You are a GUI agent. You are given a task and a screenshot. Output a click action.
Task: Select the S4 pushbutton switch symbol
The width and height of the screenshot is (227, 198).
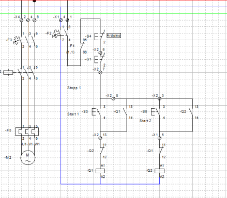pos(99,36)
